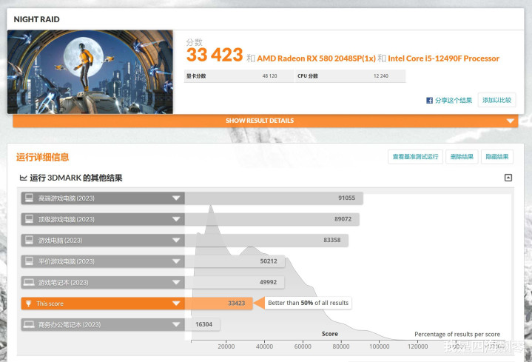This screenshot has height=362, width=532.
Task: Click 添加以比较 button
Action: coord(496,100)
